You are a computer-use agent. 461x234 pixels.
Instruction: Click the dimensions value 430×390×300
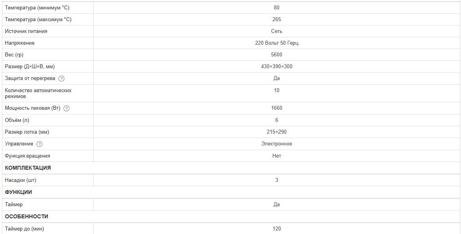coord(277,66)
